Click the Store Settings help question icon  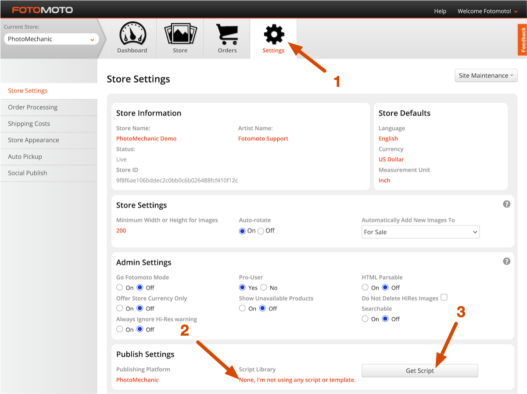pyautogui.click(x=507, y=204)
